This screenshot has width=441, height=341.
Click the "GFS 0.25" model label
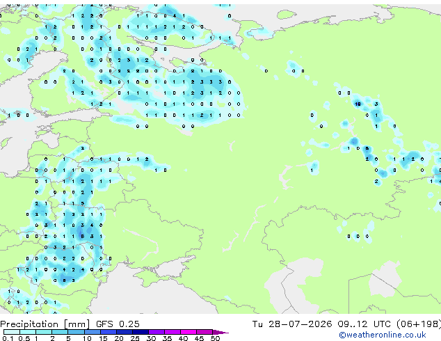pos(118,324)
